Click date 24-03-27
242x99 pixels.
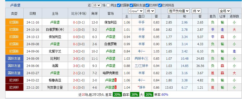pos(33,73)
